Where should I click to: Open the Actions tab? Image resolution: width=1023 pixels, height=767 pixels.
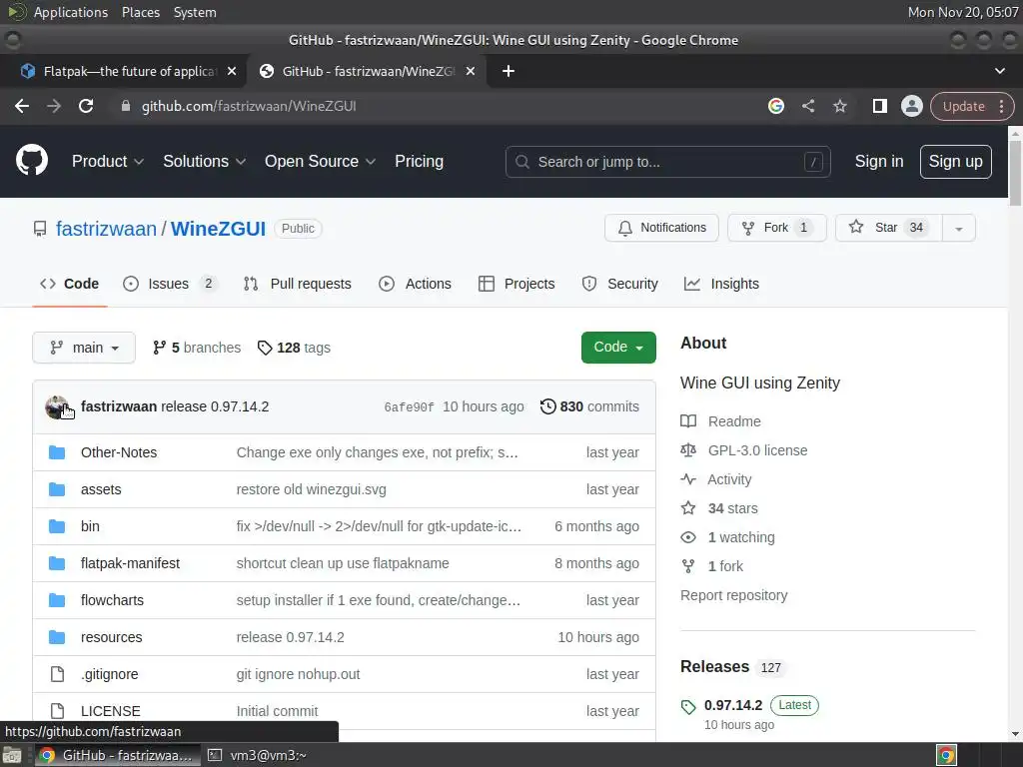pos(415,284)
